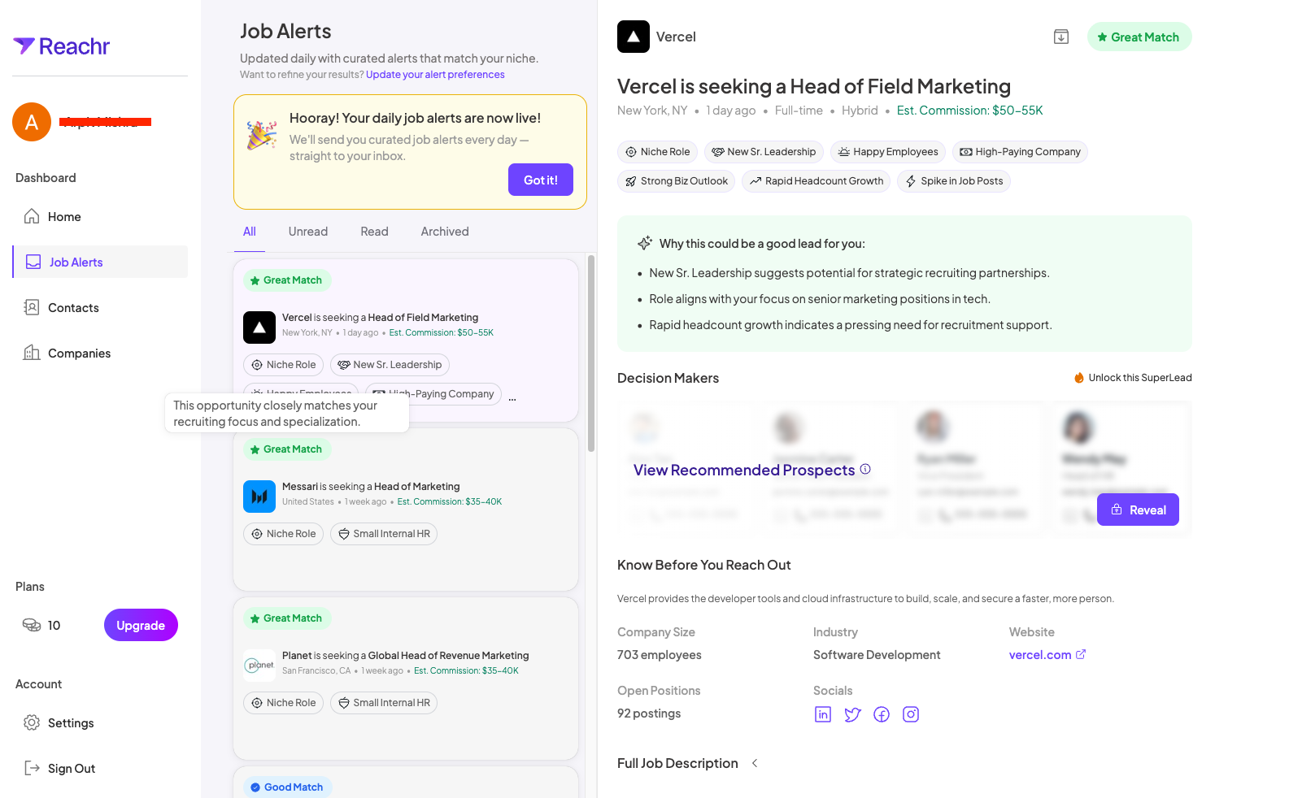Image resolution: width=1302 pixels, height=798 pixels.
Task: Click the Niche Role tag in the detail panel
Action: (657, 152)
